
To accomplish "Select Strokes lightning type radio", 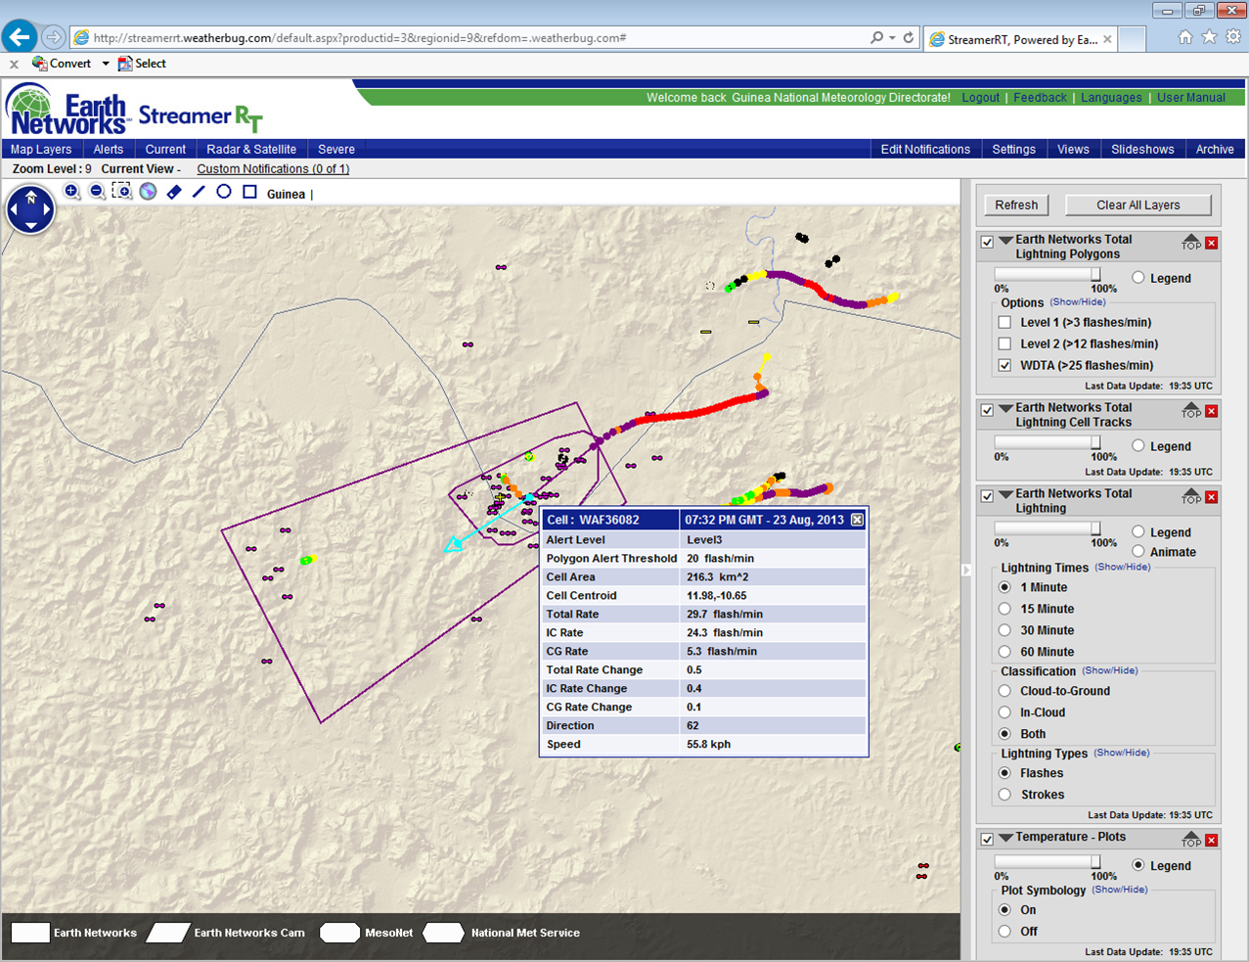I will [1004, 795].
